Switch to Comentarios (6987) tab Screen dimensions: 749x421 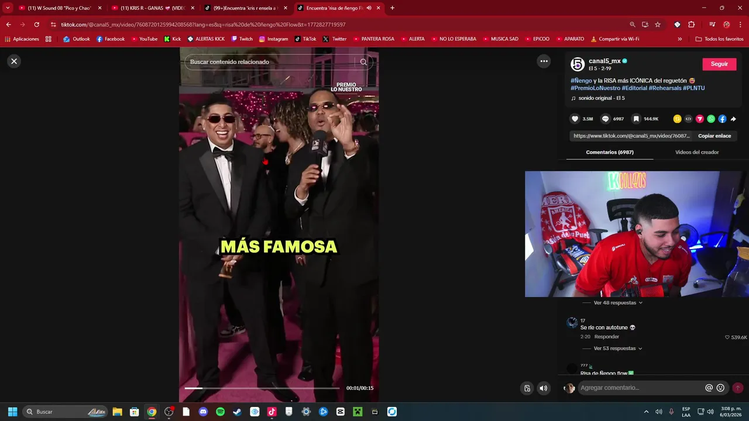point(610,152)
